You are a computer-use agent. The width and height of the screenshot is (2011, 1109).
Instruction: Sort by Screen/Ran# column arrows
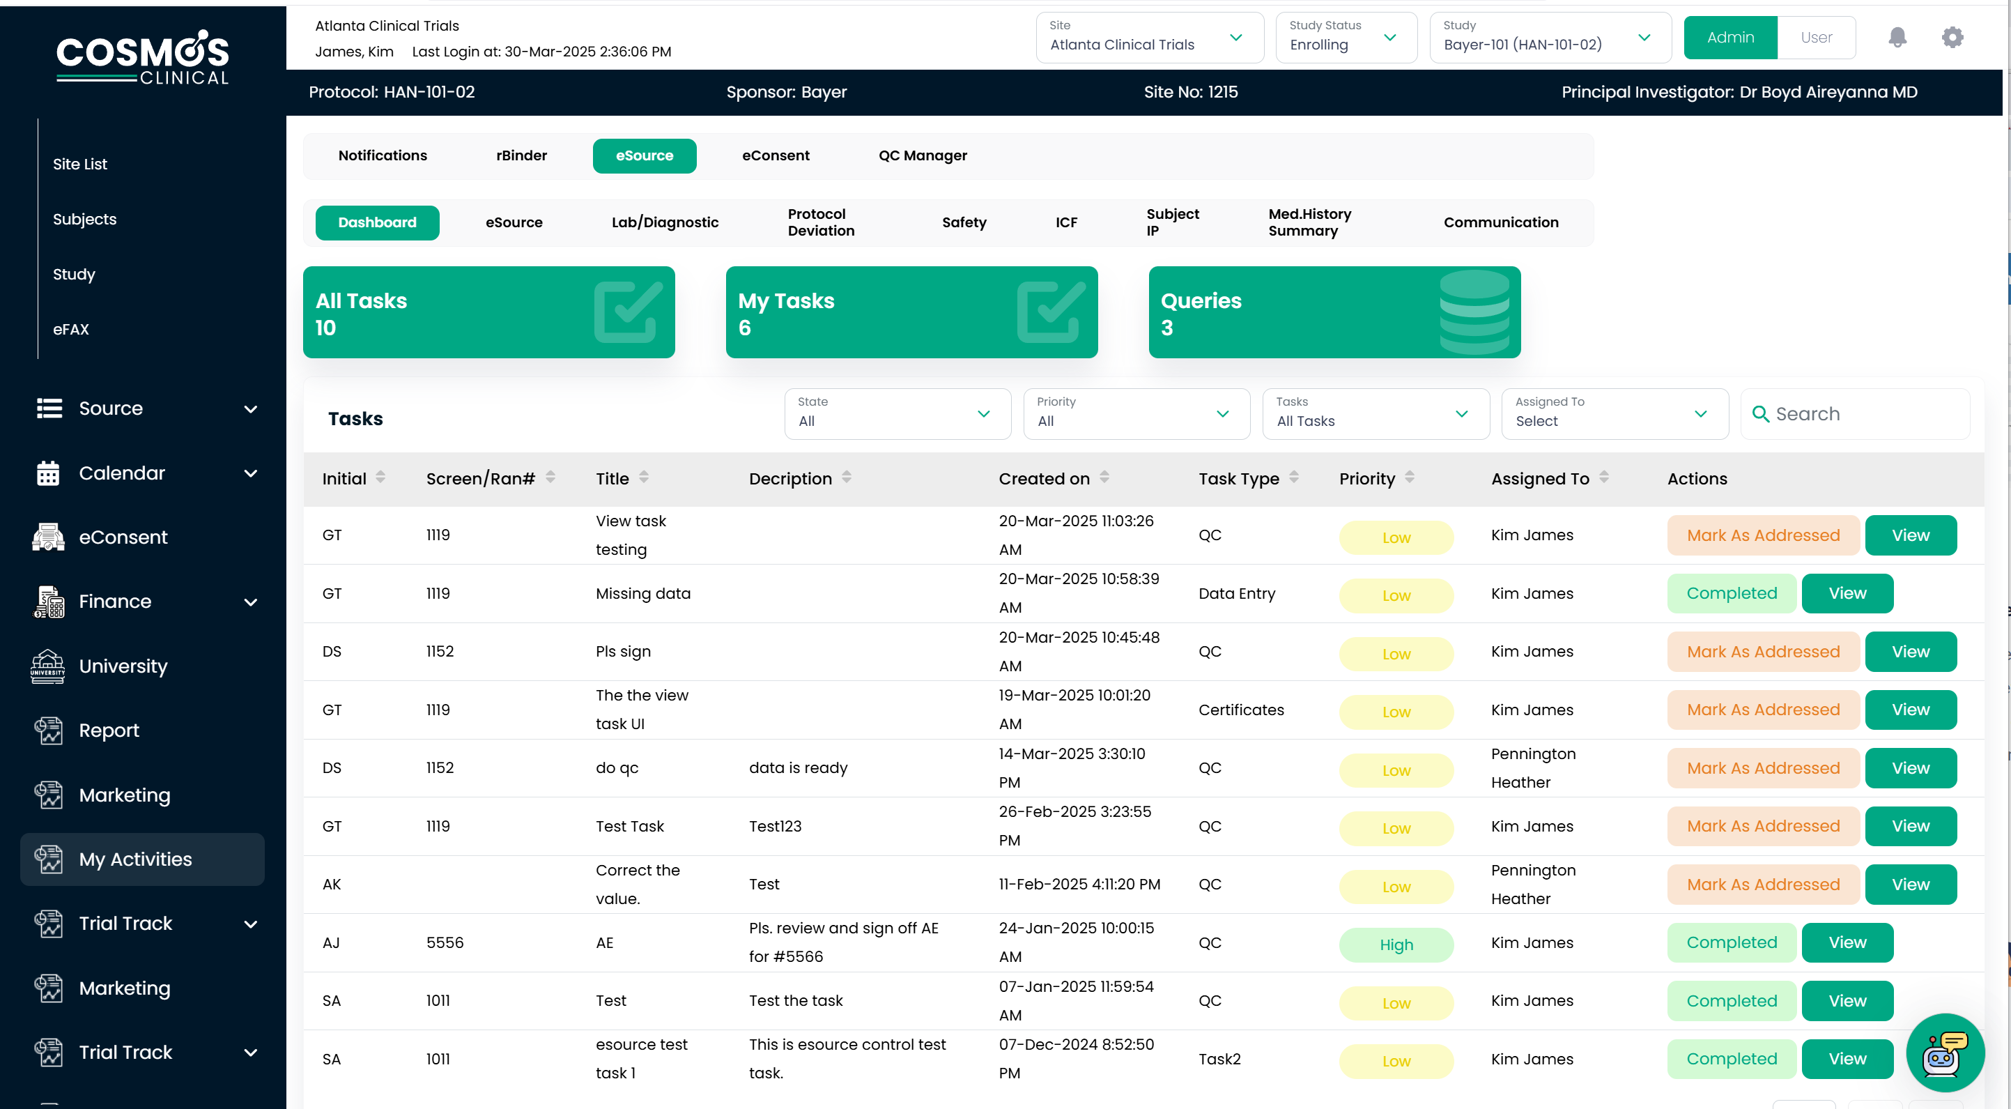point(550,477)
